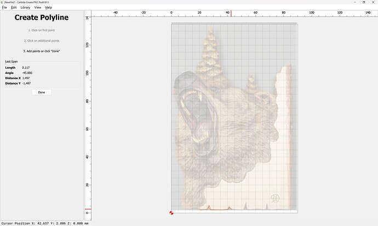Click the Distance Y value -1.497
Viewport: 378px width, 226px height.
26,84
